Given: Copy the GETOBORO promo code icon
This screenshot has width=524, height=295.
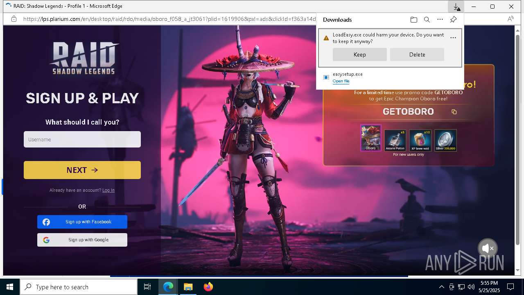Looking at the screenshot, I should pyautogui.click(x=454, y=112).
